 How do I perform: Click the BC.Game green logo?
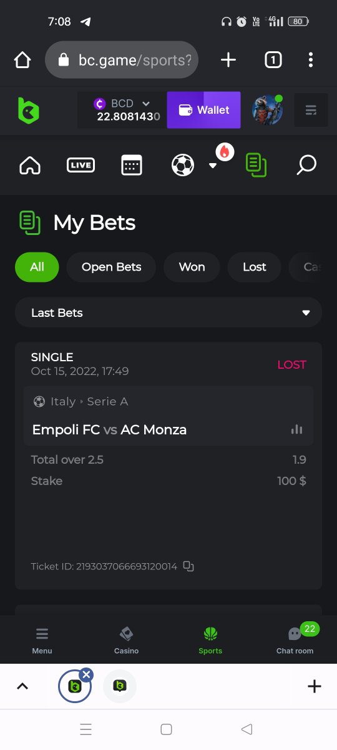click(29, 111)
